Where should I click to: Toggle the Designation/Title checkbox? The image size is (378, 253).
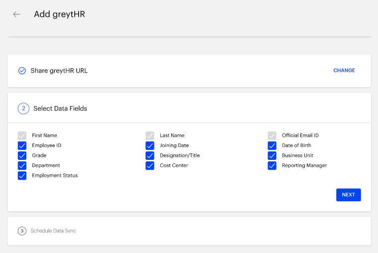(x=150, y=155)
